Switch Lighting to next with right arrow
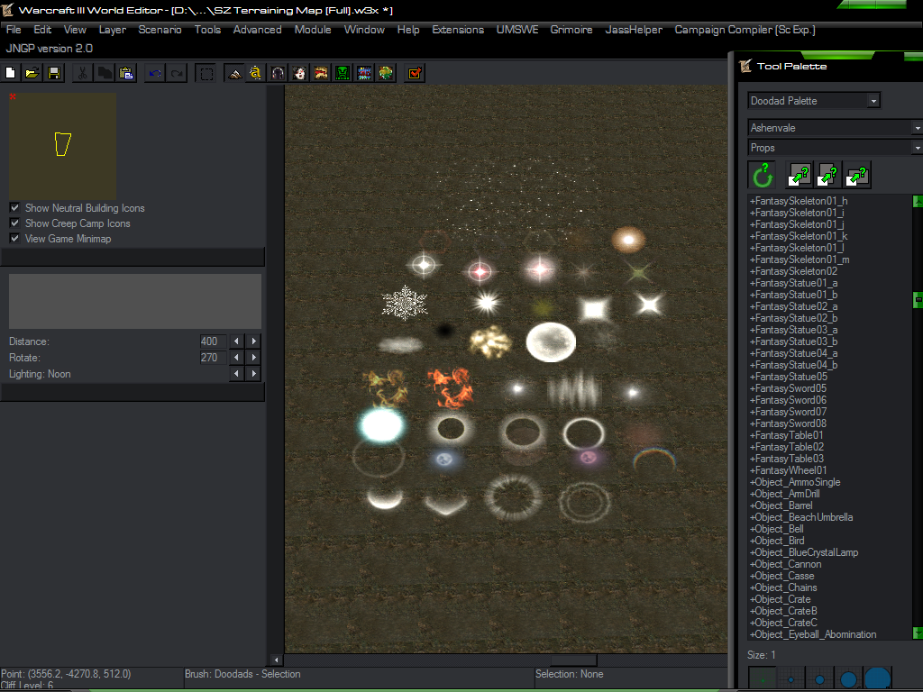 pyautogui.click(x=253, y=374)
